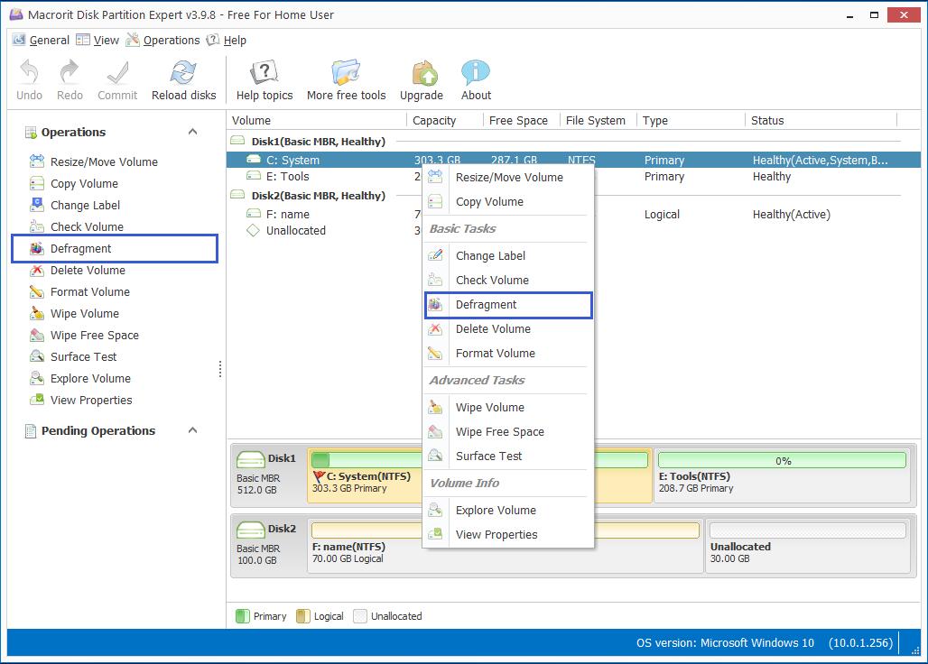The width and height of the screenshot is (928, 664).
Task: Choose Delete Volume in context menu
Action: [509, 328]
